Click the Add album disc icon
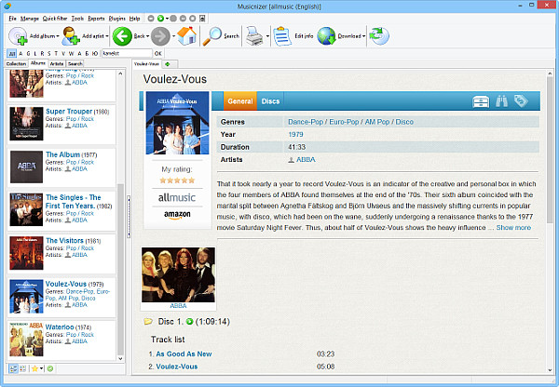Screen dimensions: 559x387 coord(18,36)
